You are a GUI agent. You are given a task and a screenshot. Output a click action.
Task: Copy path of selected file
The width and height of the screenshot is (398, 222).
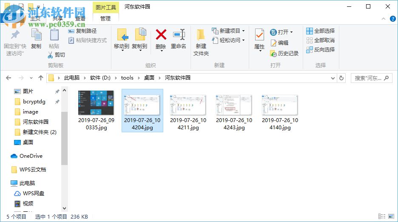click(82, 31)
